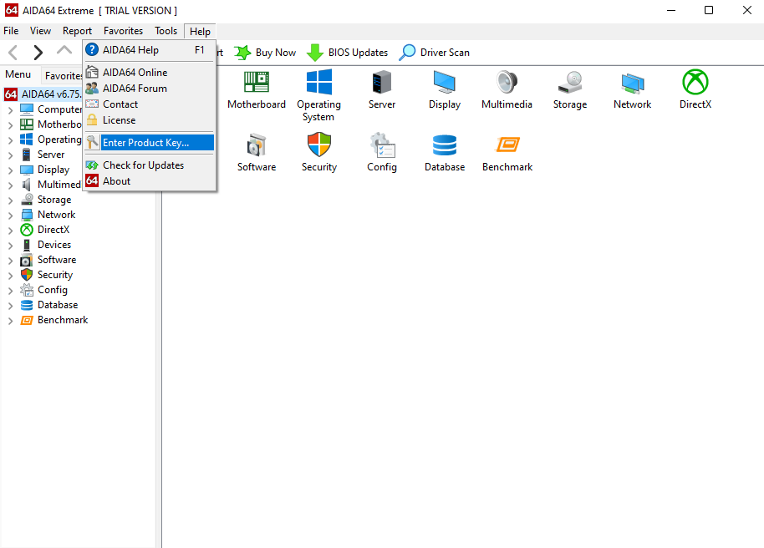Select Display in the sidebar tree

pyautogui.click(x=53, y=170)
